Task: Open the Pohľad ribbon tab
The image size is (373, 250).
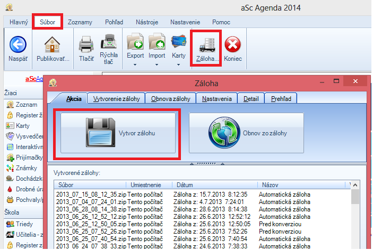Action: 114,22
